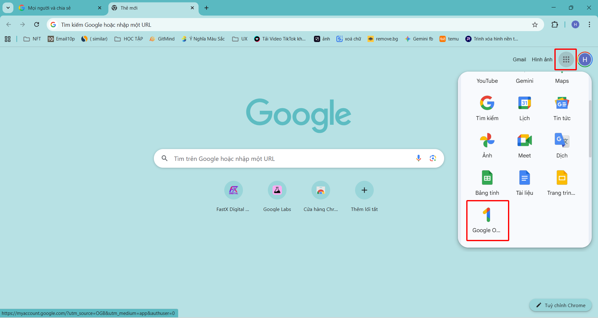The width and height of the screenshot is (598, 318).
Task: Open the Hình ảnh (Images) link
Action: tap(542, 59)
